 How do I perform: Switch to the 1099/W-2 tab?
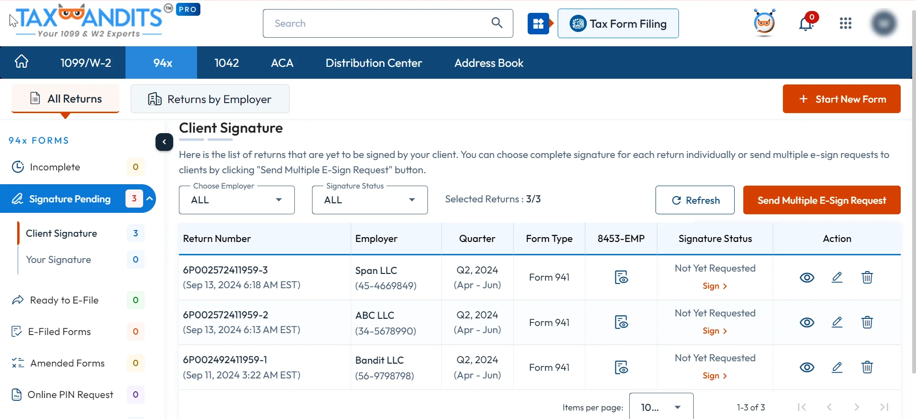pos(86,63)
